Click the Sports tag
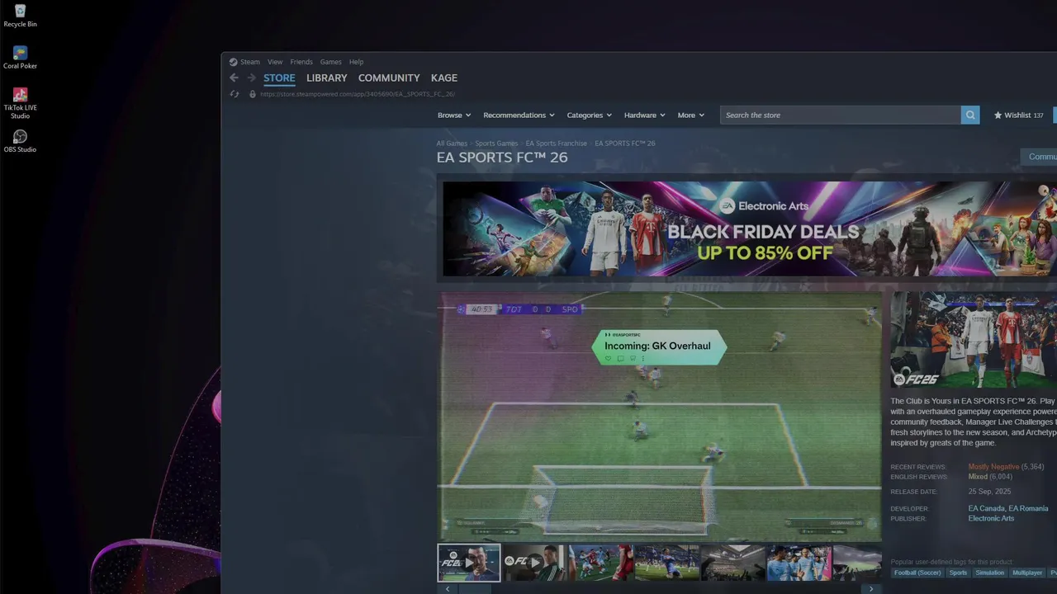 (x=958, y=573)
